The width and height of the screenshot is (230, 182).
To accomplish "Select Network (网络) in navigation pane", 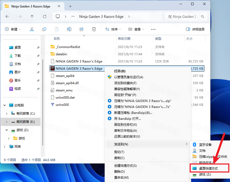I will click(17, 146).
